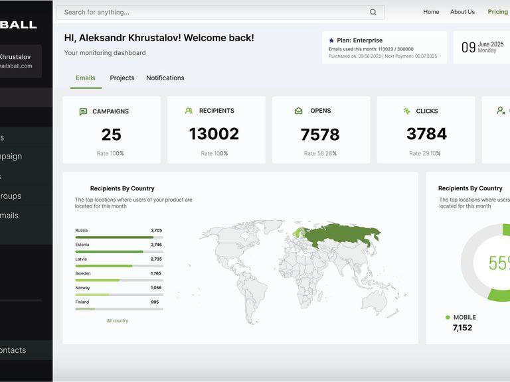Click the unsubscribed user icon on last card
The width and height of the screenshot is (510, 382).
click(x=501, y=111)
